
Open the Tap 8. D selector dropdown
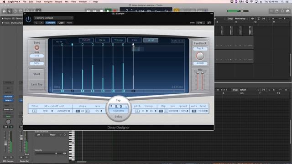119,106
